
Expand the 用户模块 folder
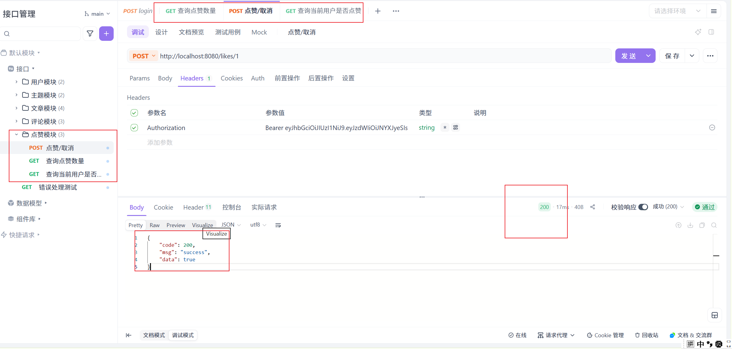pyautogui.click(x=17, y=82)
